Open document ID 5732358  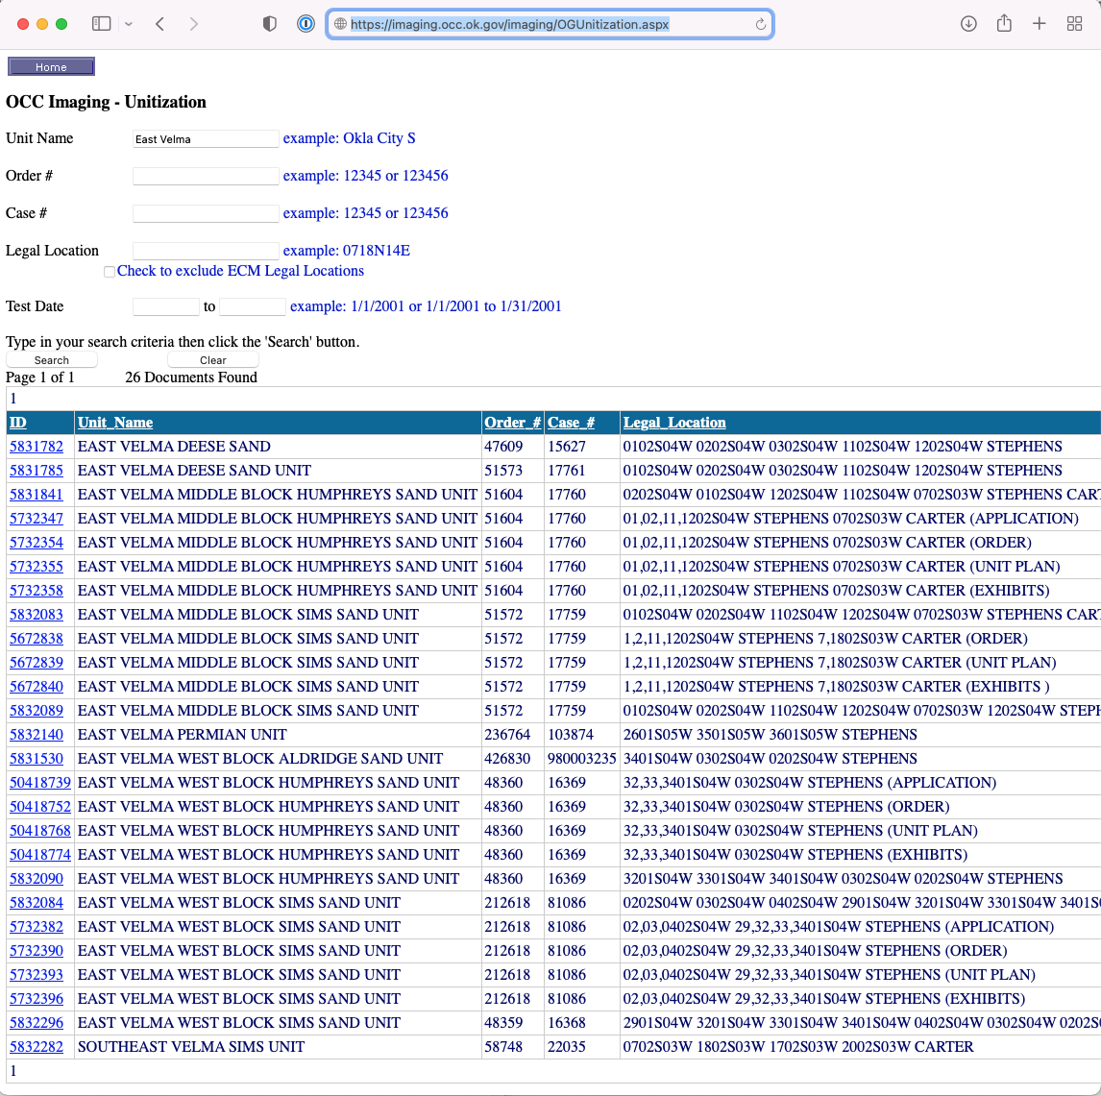coord(37,591)
